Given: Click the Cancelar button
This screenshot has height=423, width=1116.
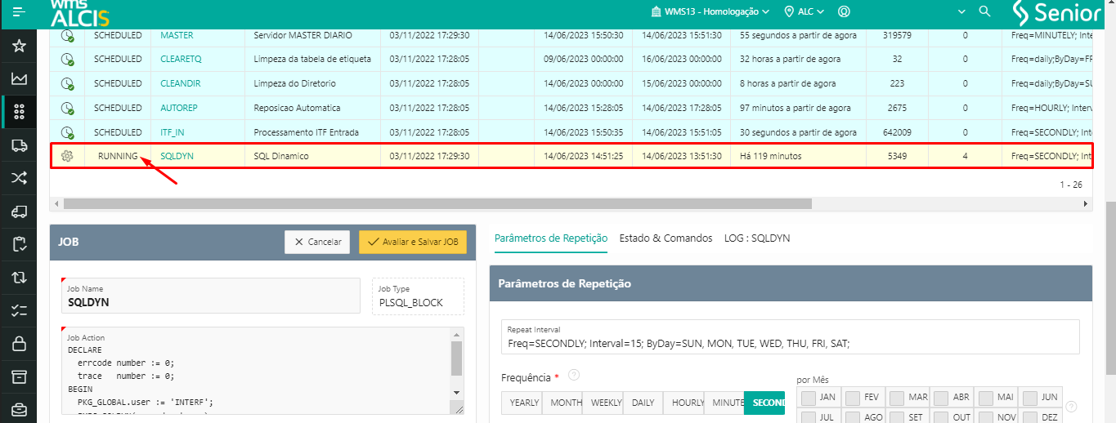Looking at the screenshot, I should pyautogui.click(x=318, y=242).
